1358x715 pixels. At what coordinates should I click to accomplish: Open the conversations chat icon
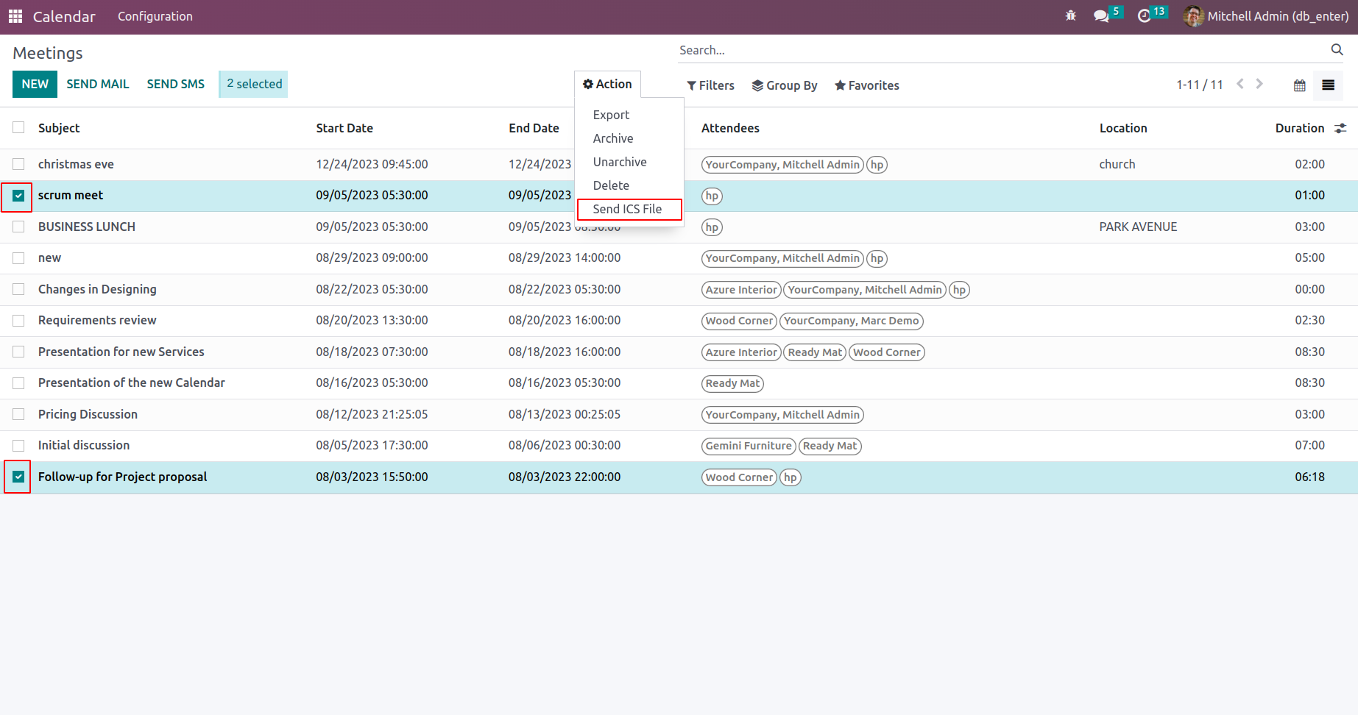tap(1101, 16)
